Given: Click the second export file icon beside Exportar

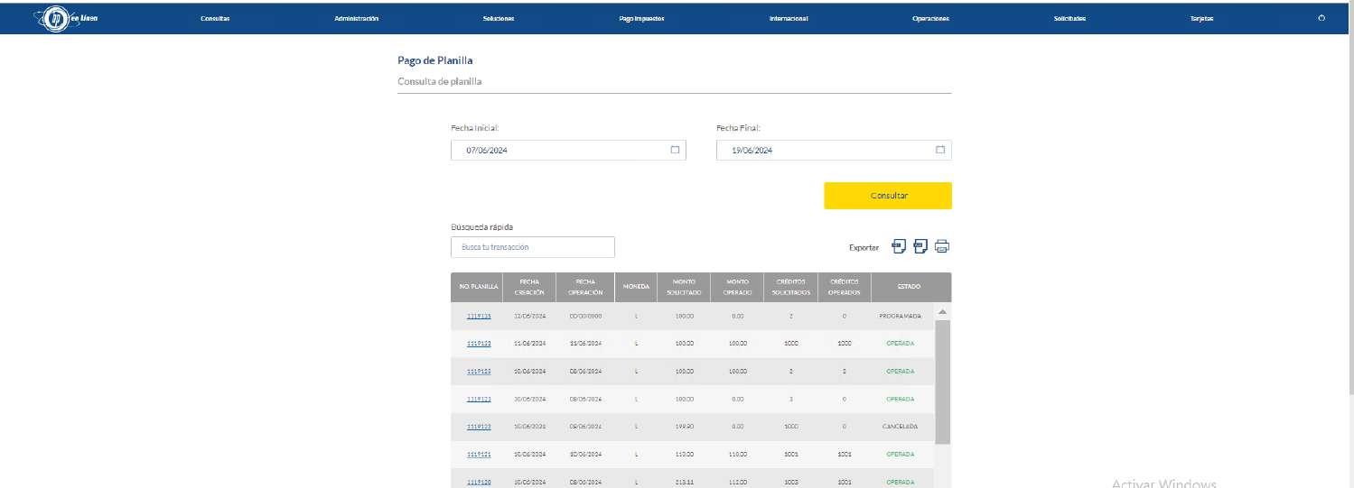Looking at the screenshot, I should click(920, 246).
